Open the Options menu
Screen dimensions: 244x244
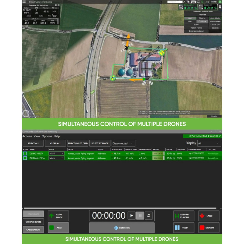pyautogui.click(x=47, y=136)
